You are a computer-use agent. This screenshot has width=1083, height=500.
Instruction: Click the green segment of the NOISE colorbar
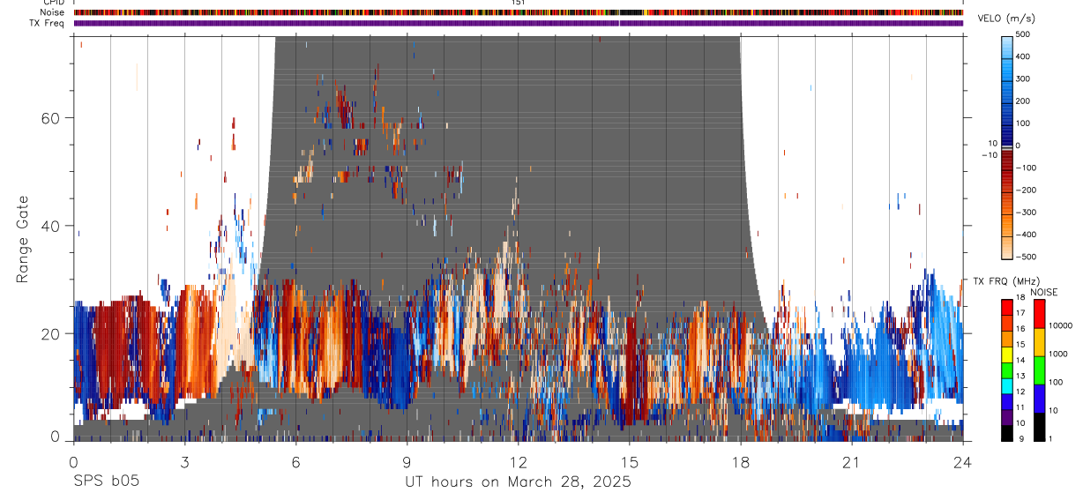pos(1038,369)
